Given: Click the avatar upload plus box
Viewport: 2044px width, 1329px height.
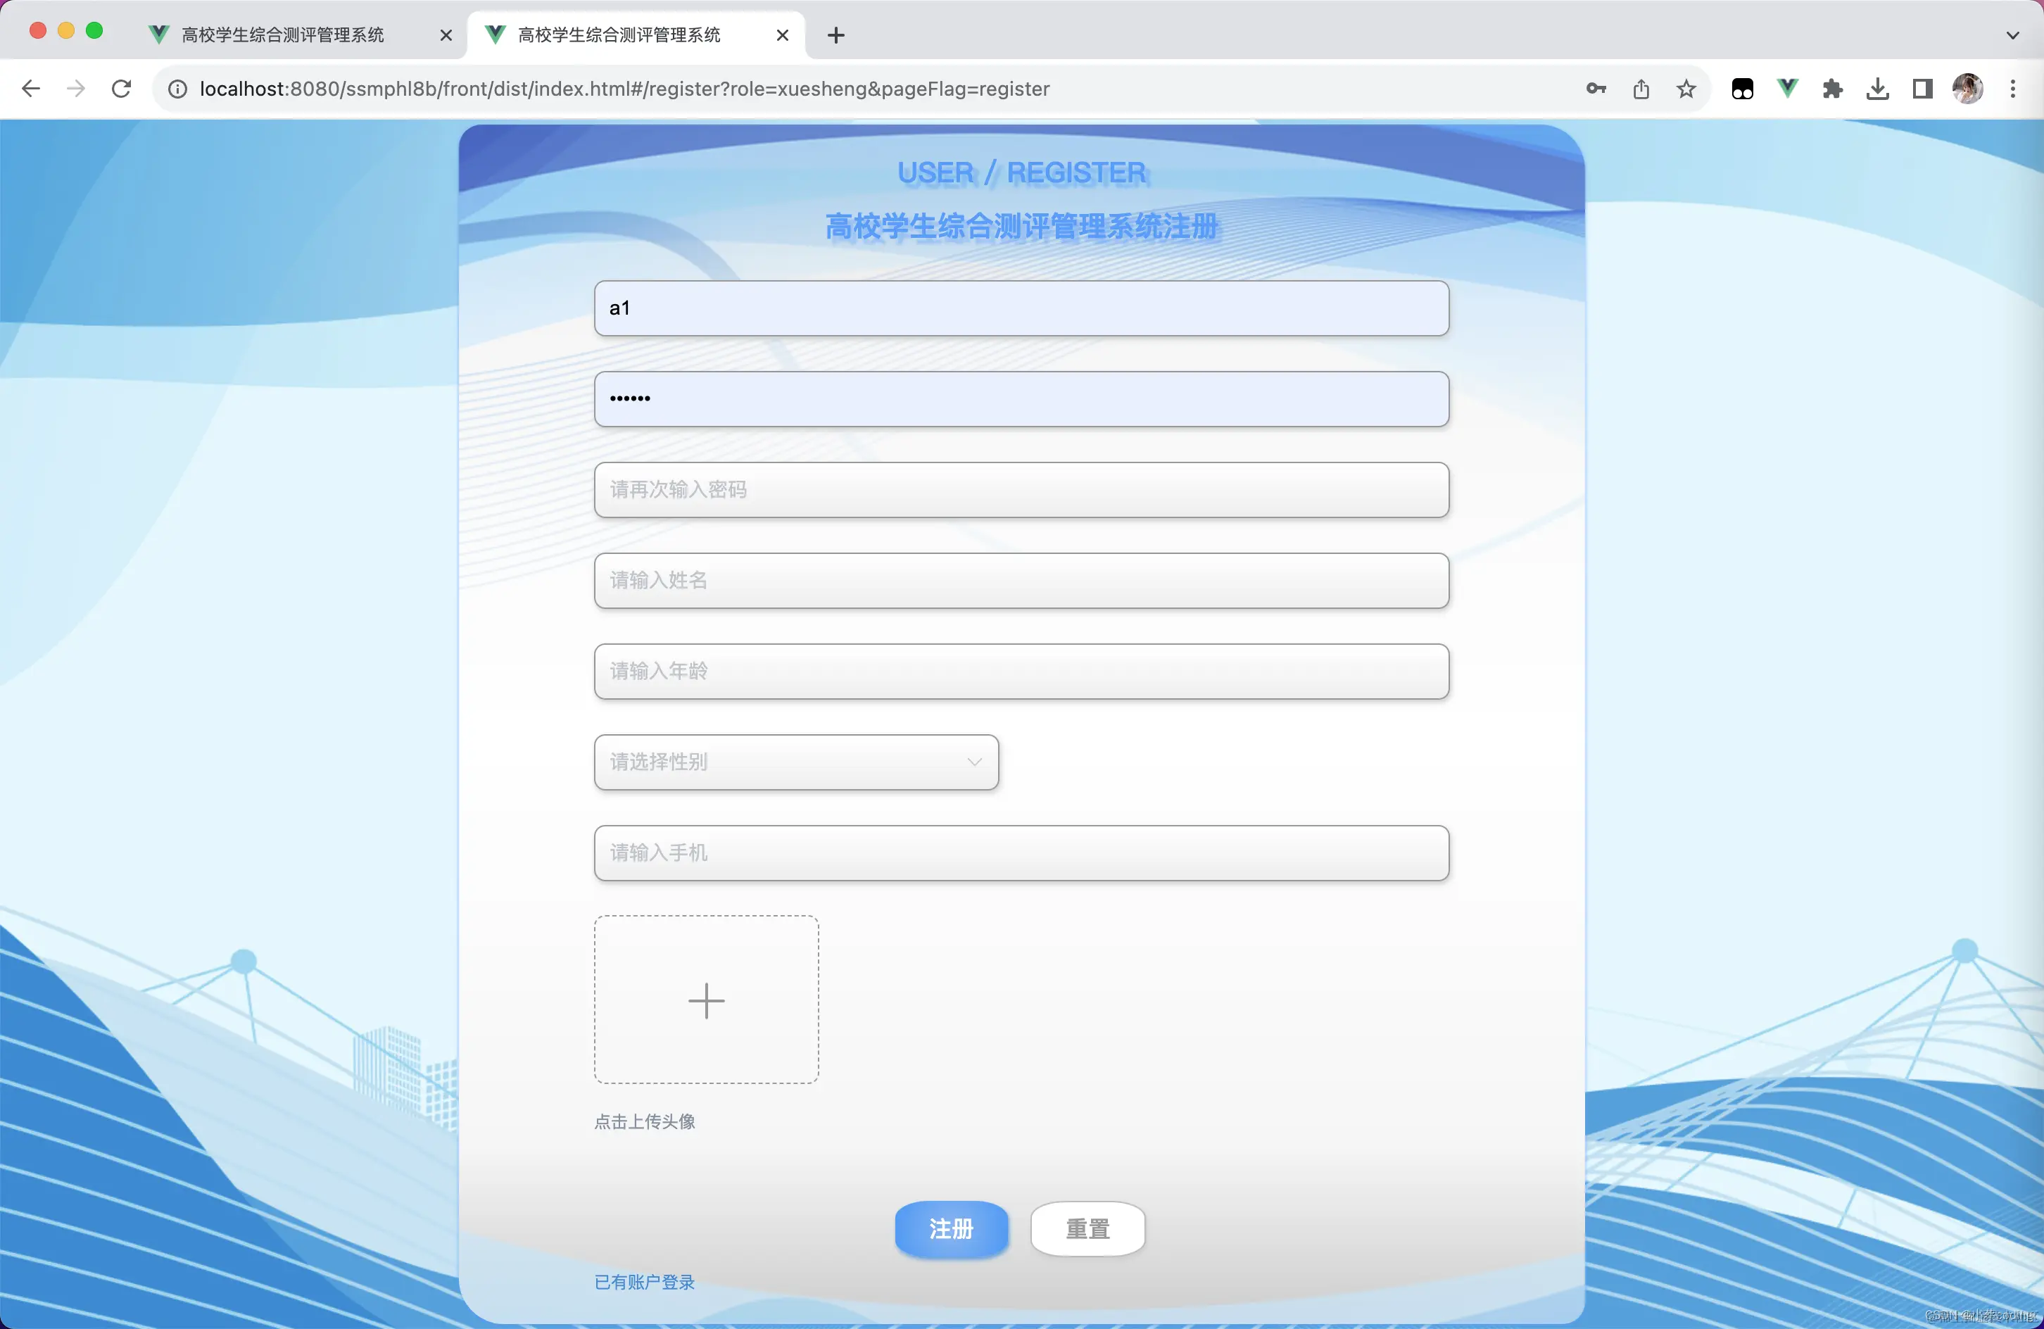Looking at the screenshot, I should pyautogui.click(x=706, y=1000).
